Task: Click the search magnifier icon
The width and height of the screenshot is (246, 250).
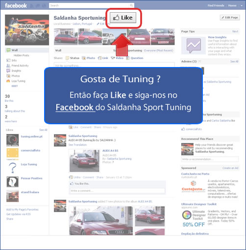Action: tap(131, 5)
